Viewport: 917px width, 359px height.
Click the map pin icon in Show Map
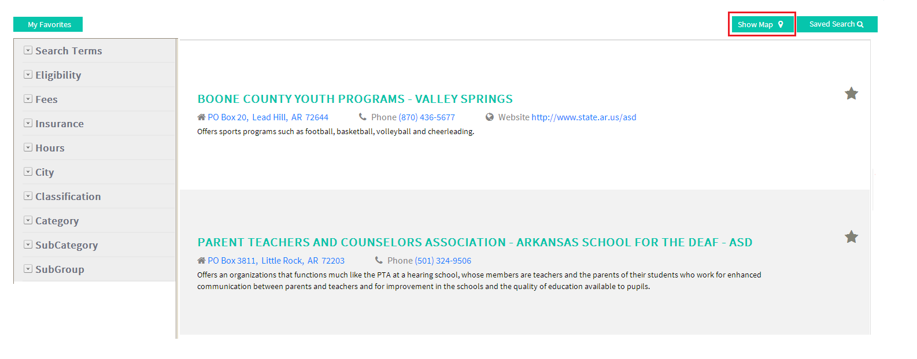pos(781,24)
